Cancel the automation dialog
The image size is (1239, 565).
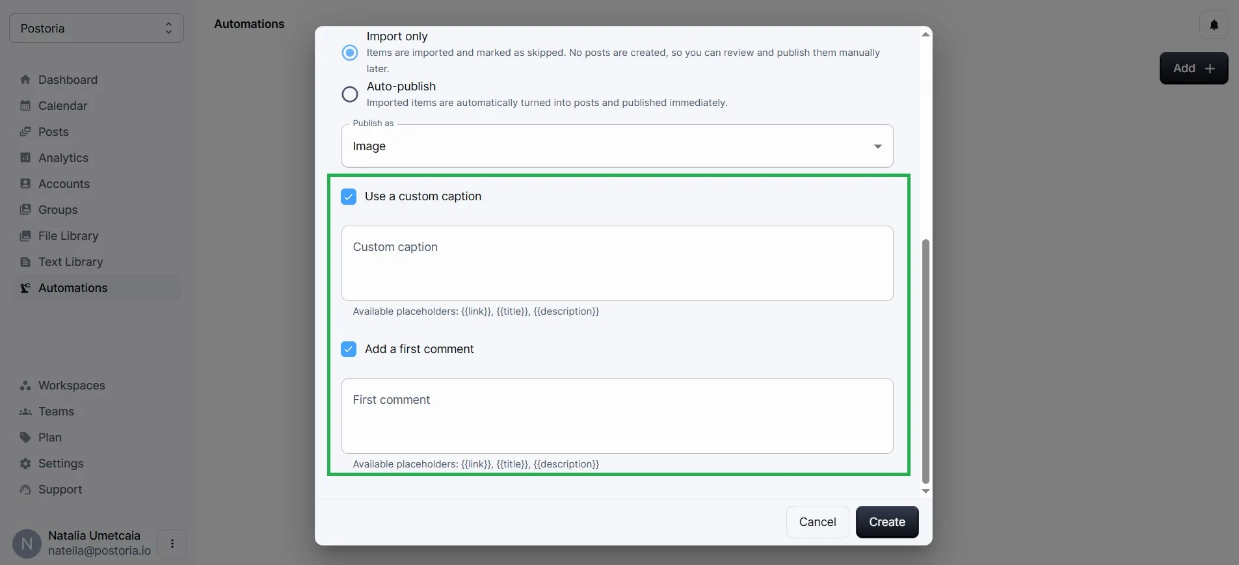click(817, 522)
